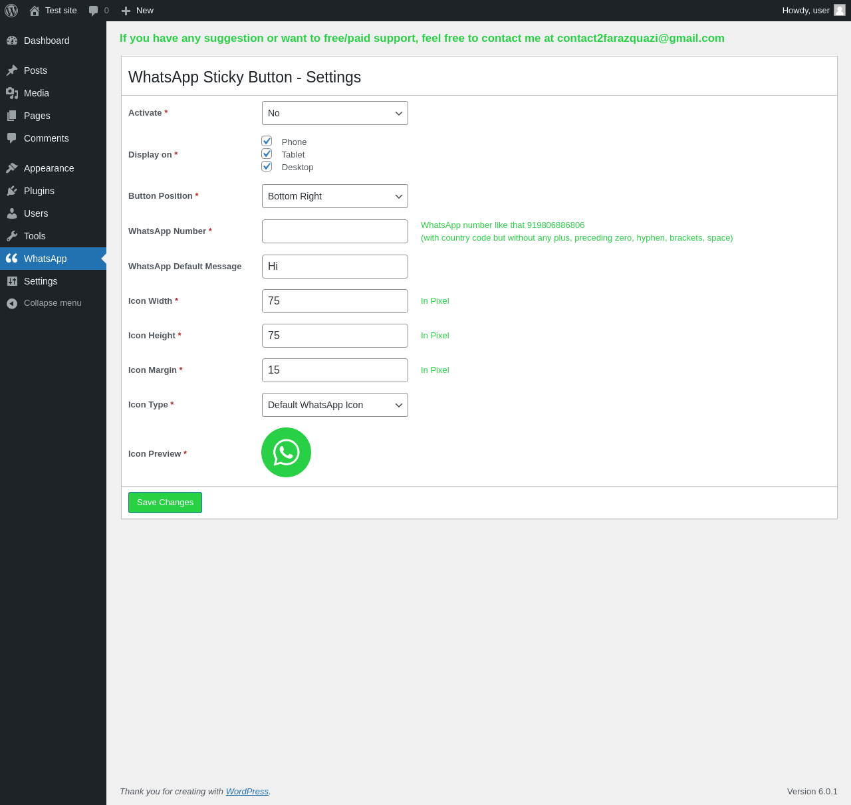This screenshot has height=805, width=851.
Task: Open the Appearance menu
Action: [53, 168]
